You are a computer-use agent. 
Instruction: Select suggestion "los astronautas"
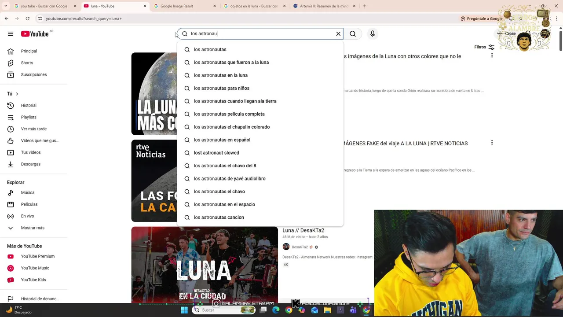pyautogui.click(x=260, y=49)
